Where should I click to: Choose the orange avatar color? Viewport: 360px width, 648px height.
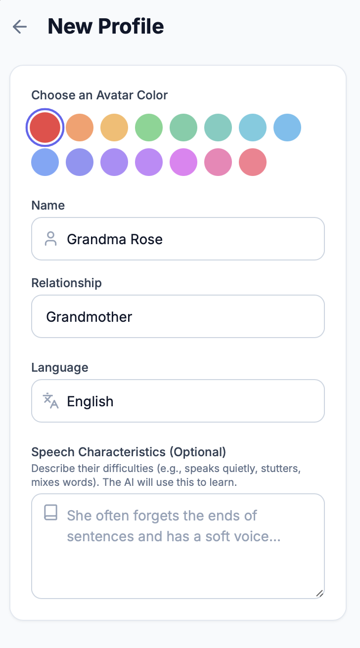tap(80, 128)
